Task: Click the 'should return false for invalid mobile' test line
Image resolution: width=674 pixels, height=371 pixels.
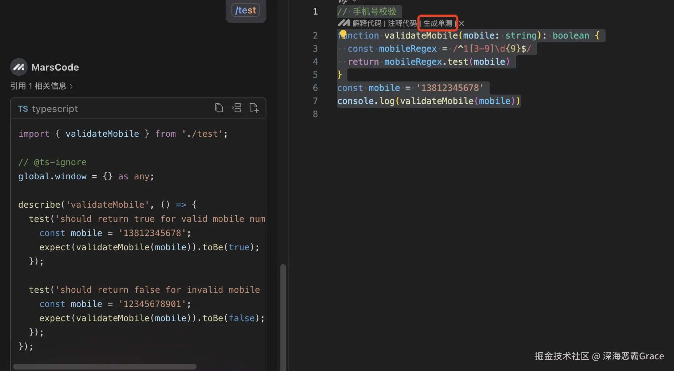Action: (144, 290)
